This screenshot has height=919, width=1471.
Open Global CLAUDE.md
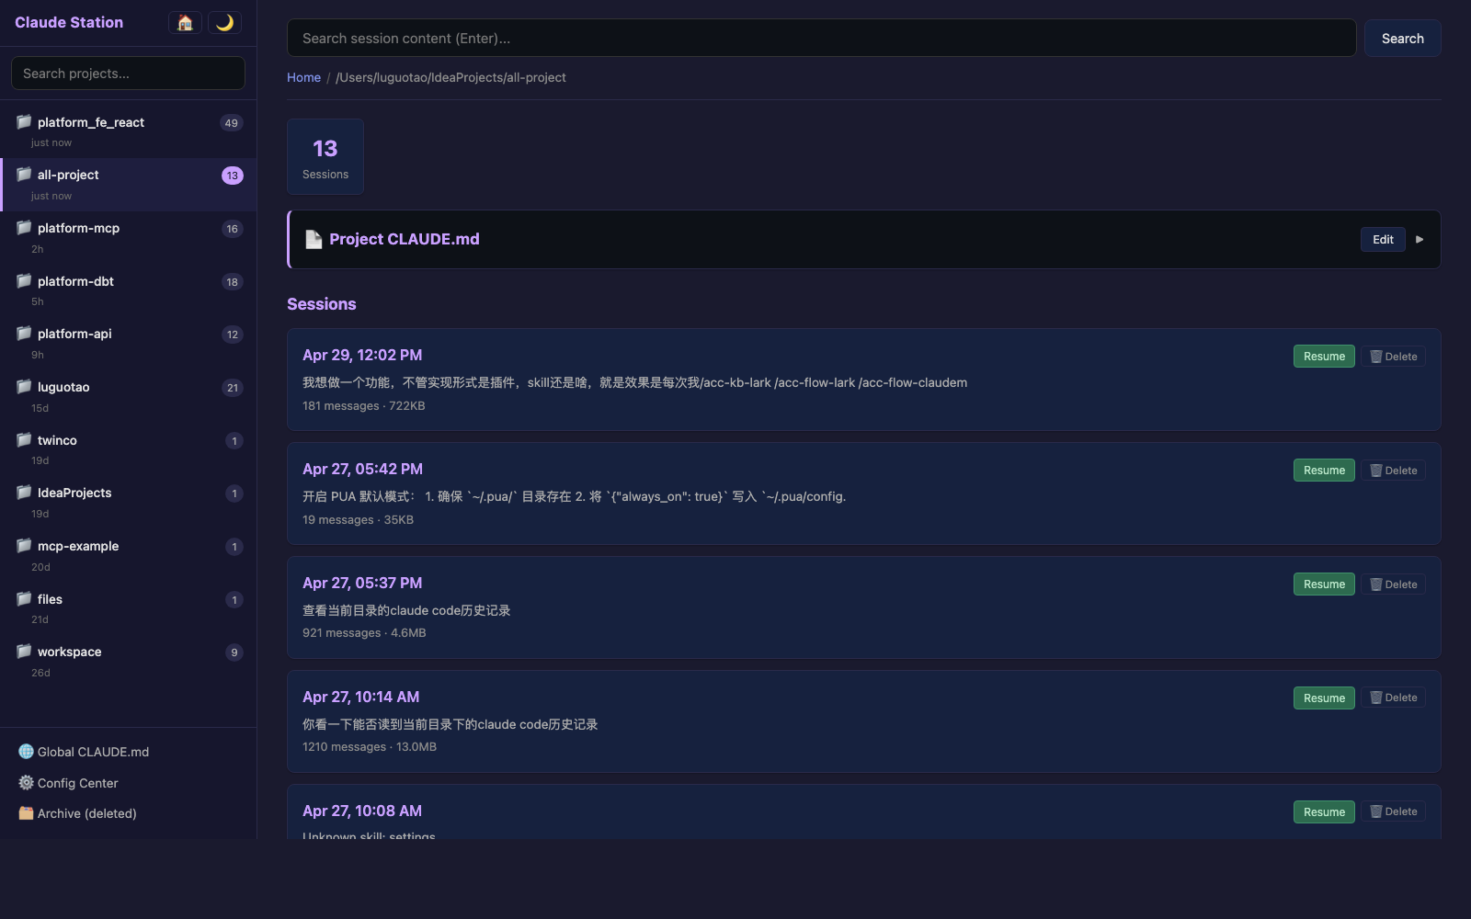click(128, 752)
